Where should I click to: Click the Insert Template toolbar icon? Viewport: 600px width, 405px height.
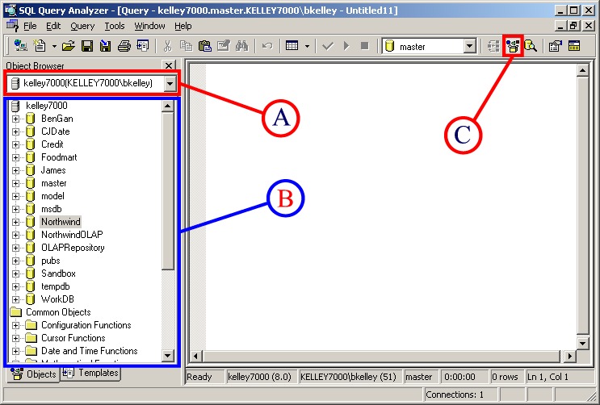(x=143, y=46)
